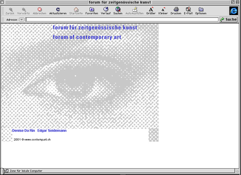This screenshot has width=241, height=175.
Task: Reload the page with Aktualisieren
Action: 58,9
